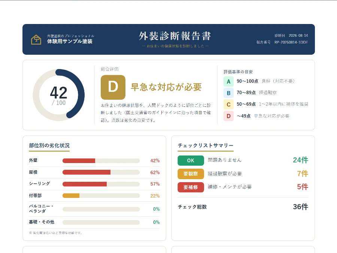The width and height of the screenshot is (337, 253).
Task: Click the 屋根 deterioration bar
Action: (101, 172)
